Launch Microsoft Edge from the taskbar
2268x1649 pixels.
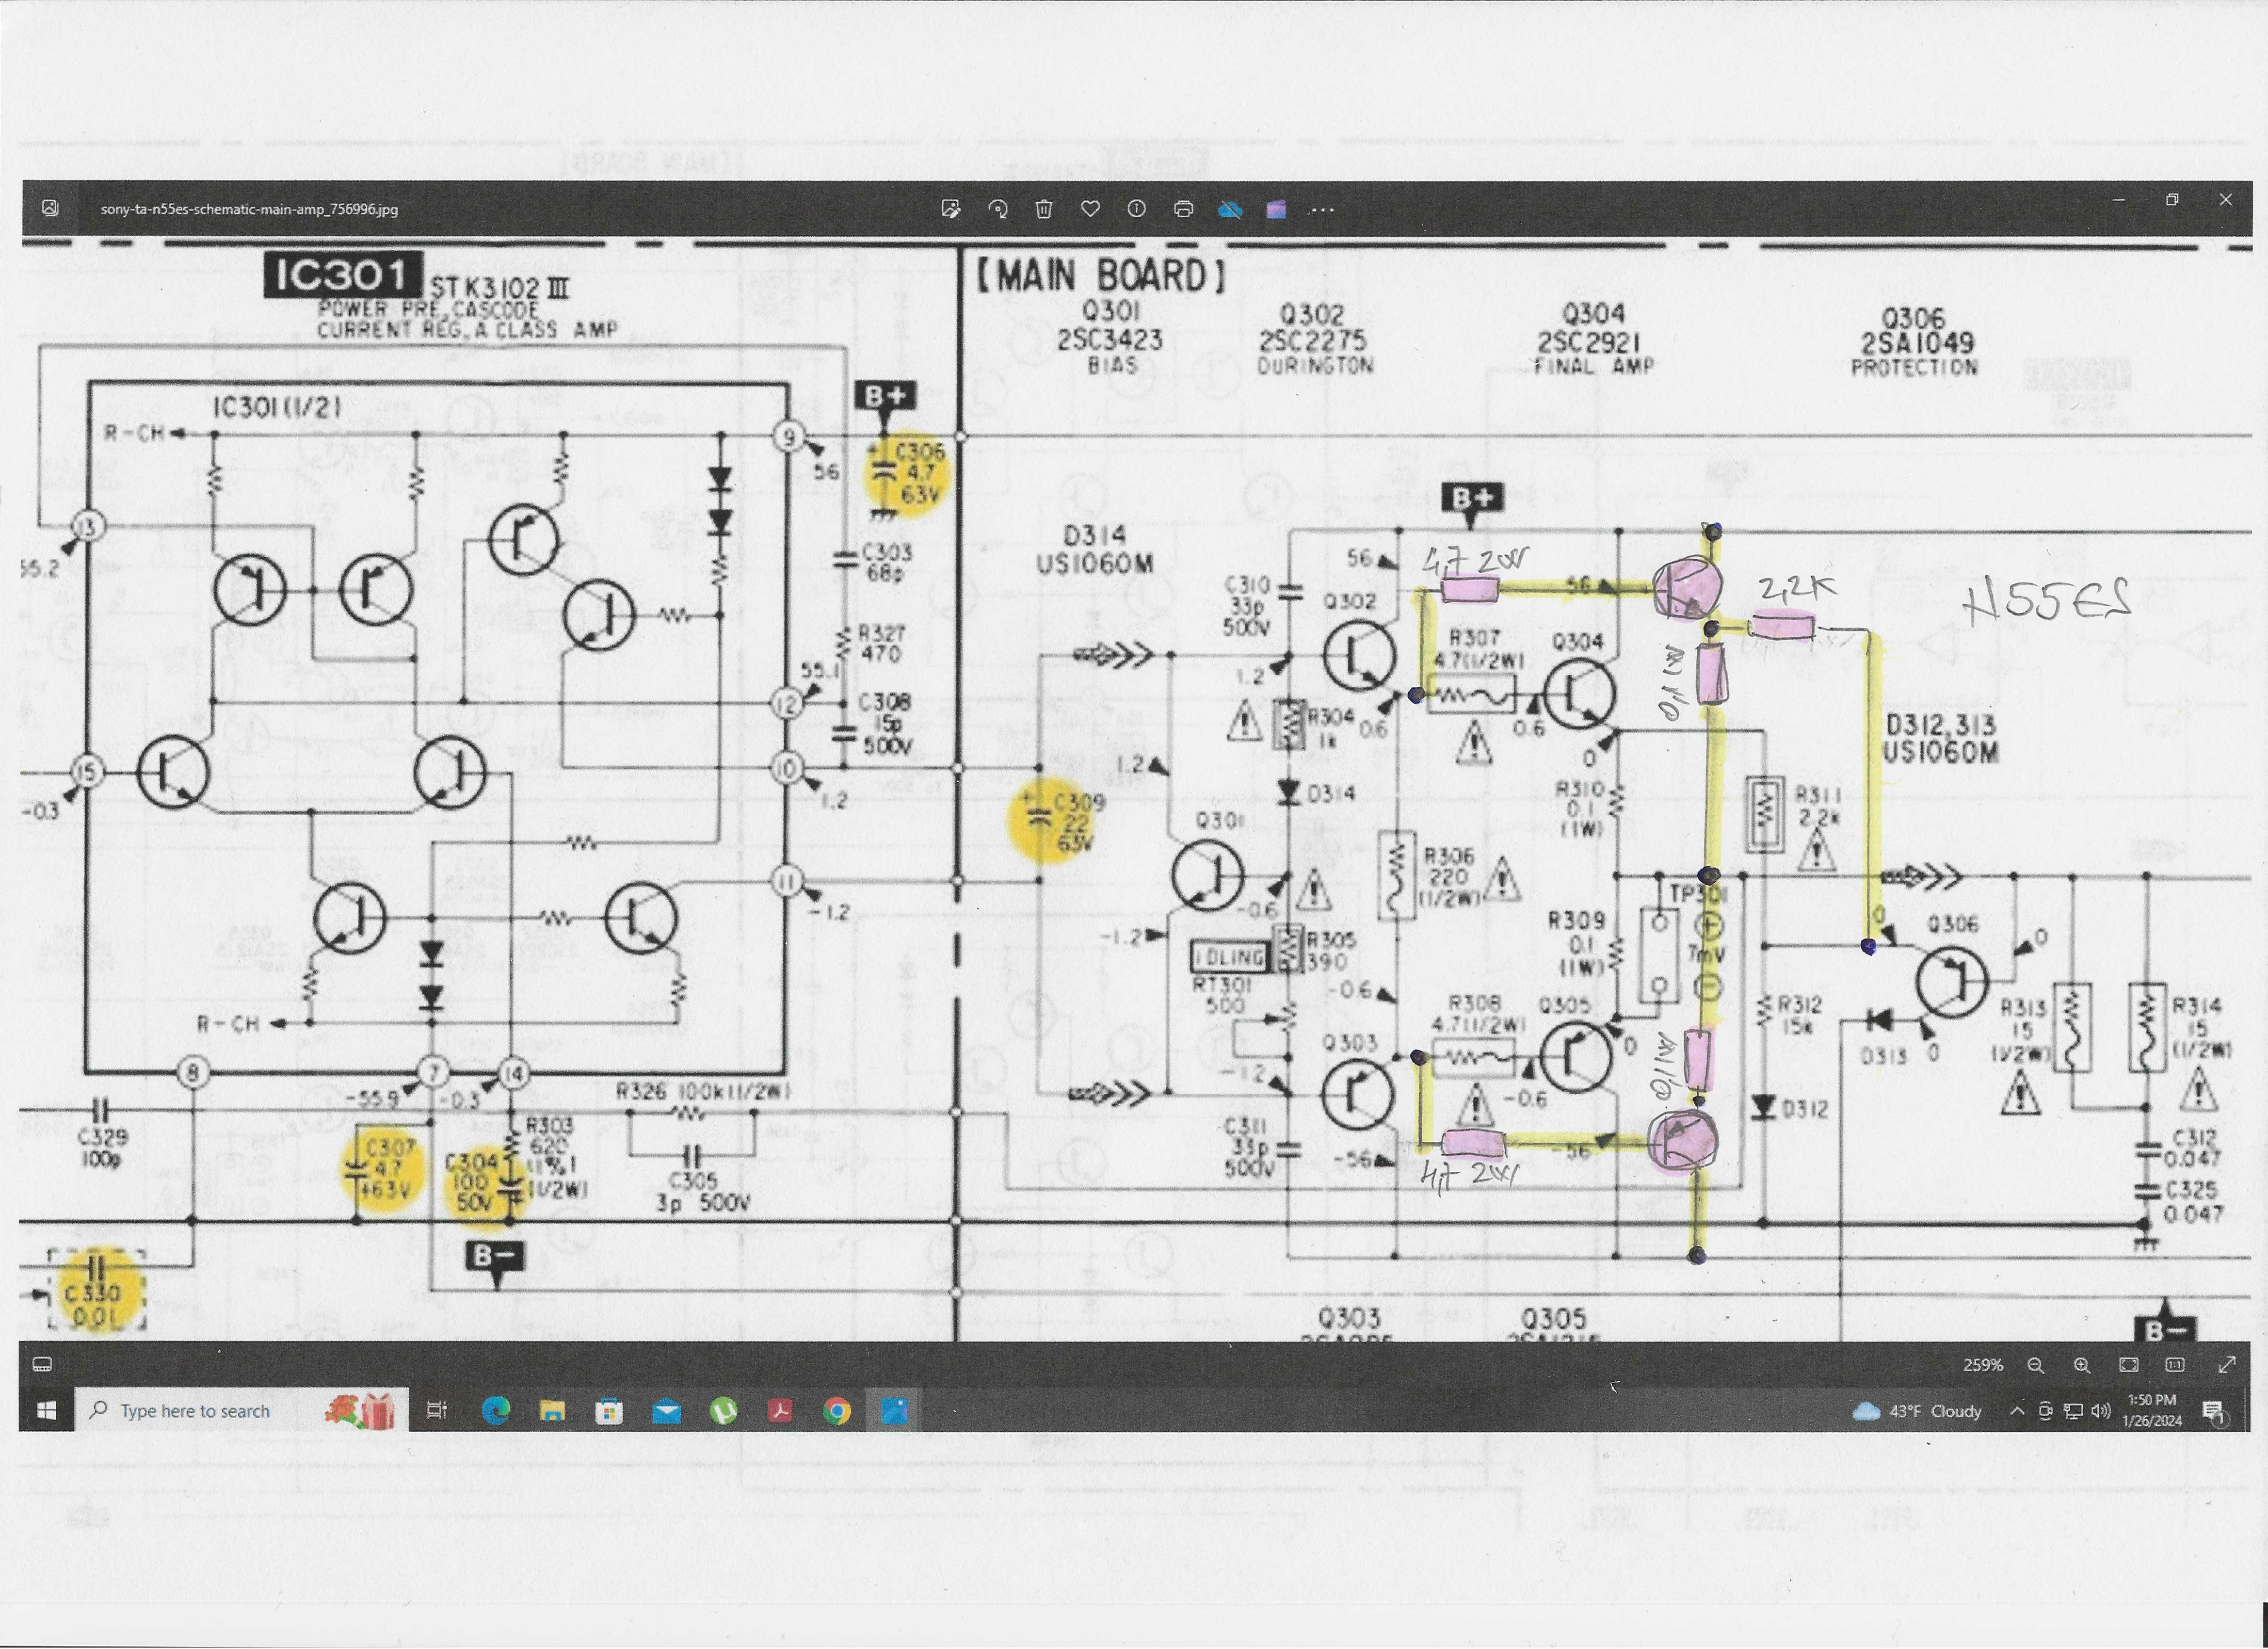(496, 1411)
